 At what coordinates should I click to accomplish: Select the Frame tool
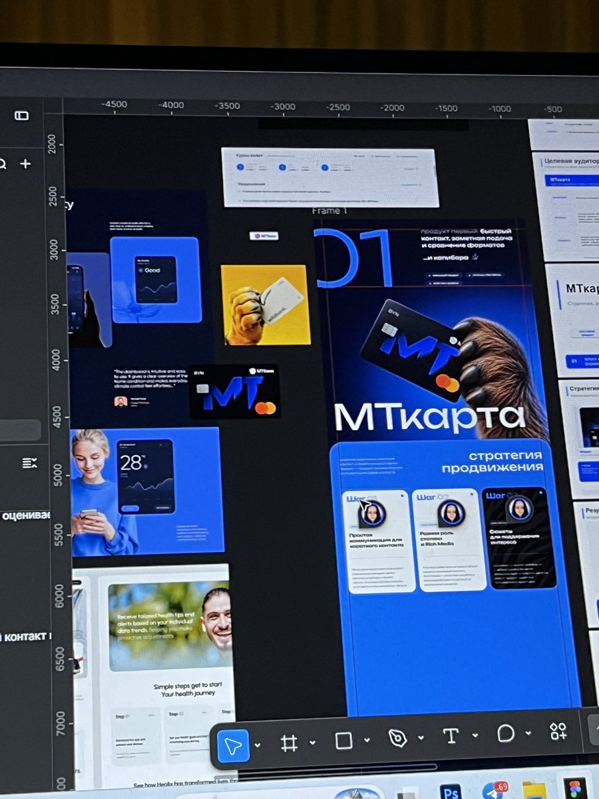point(289,743)
